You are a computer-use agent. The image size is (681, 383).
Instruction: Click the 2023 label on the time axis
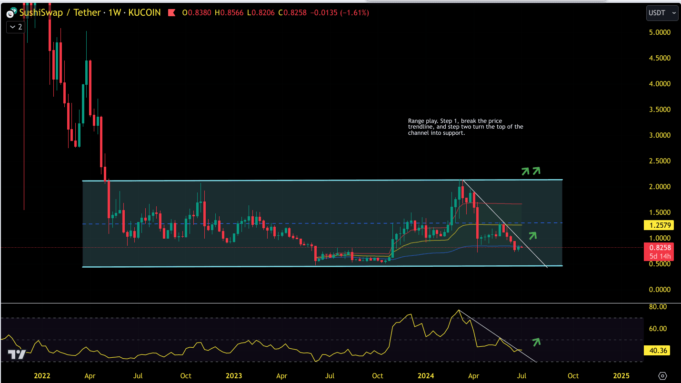(x=234, y=376)
